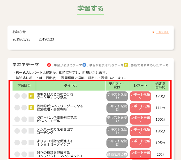Click the 学習区分 column header

pos(24,86)
